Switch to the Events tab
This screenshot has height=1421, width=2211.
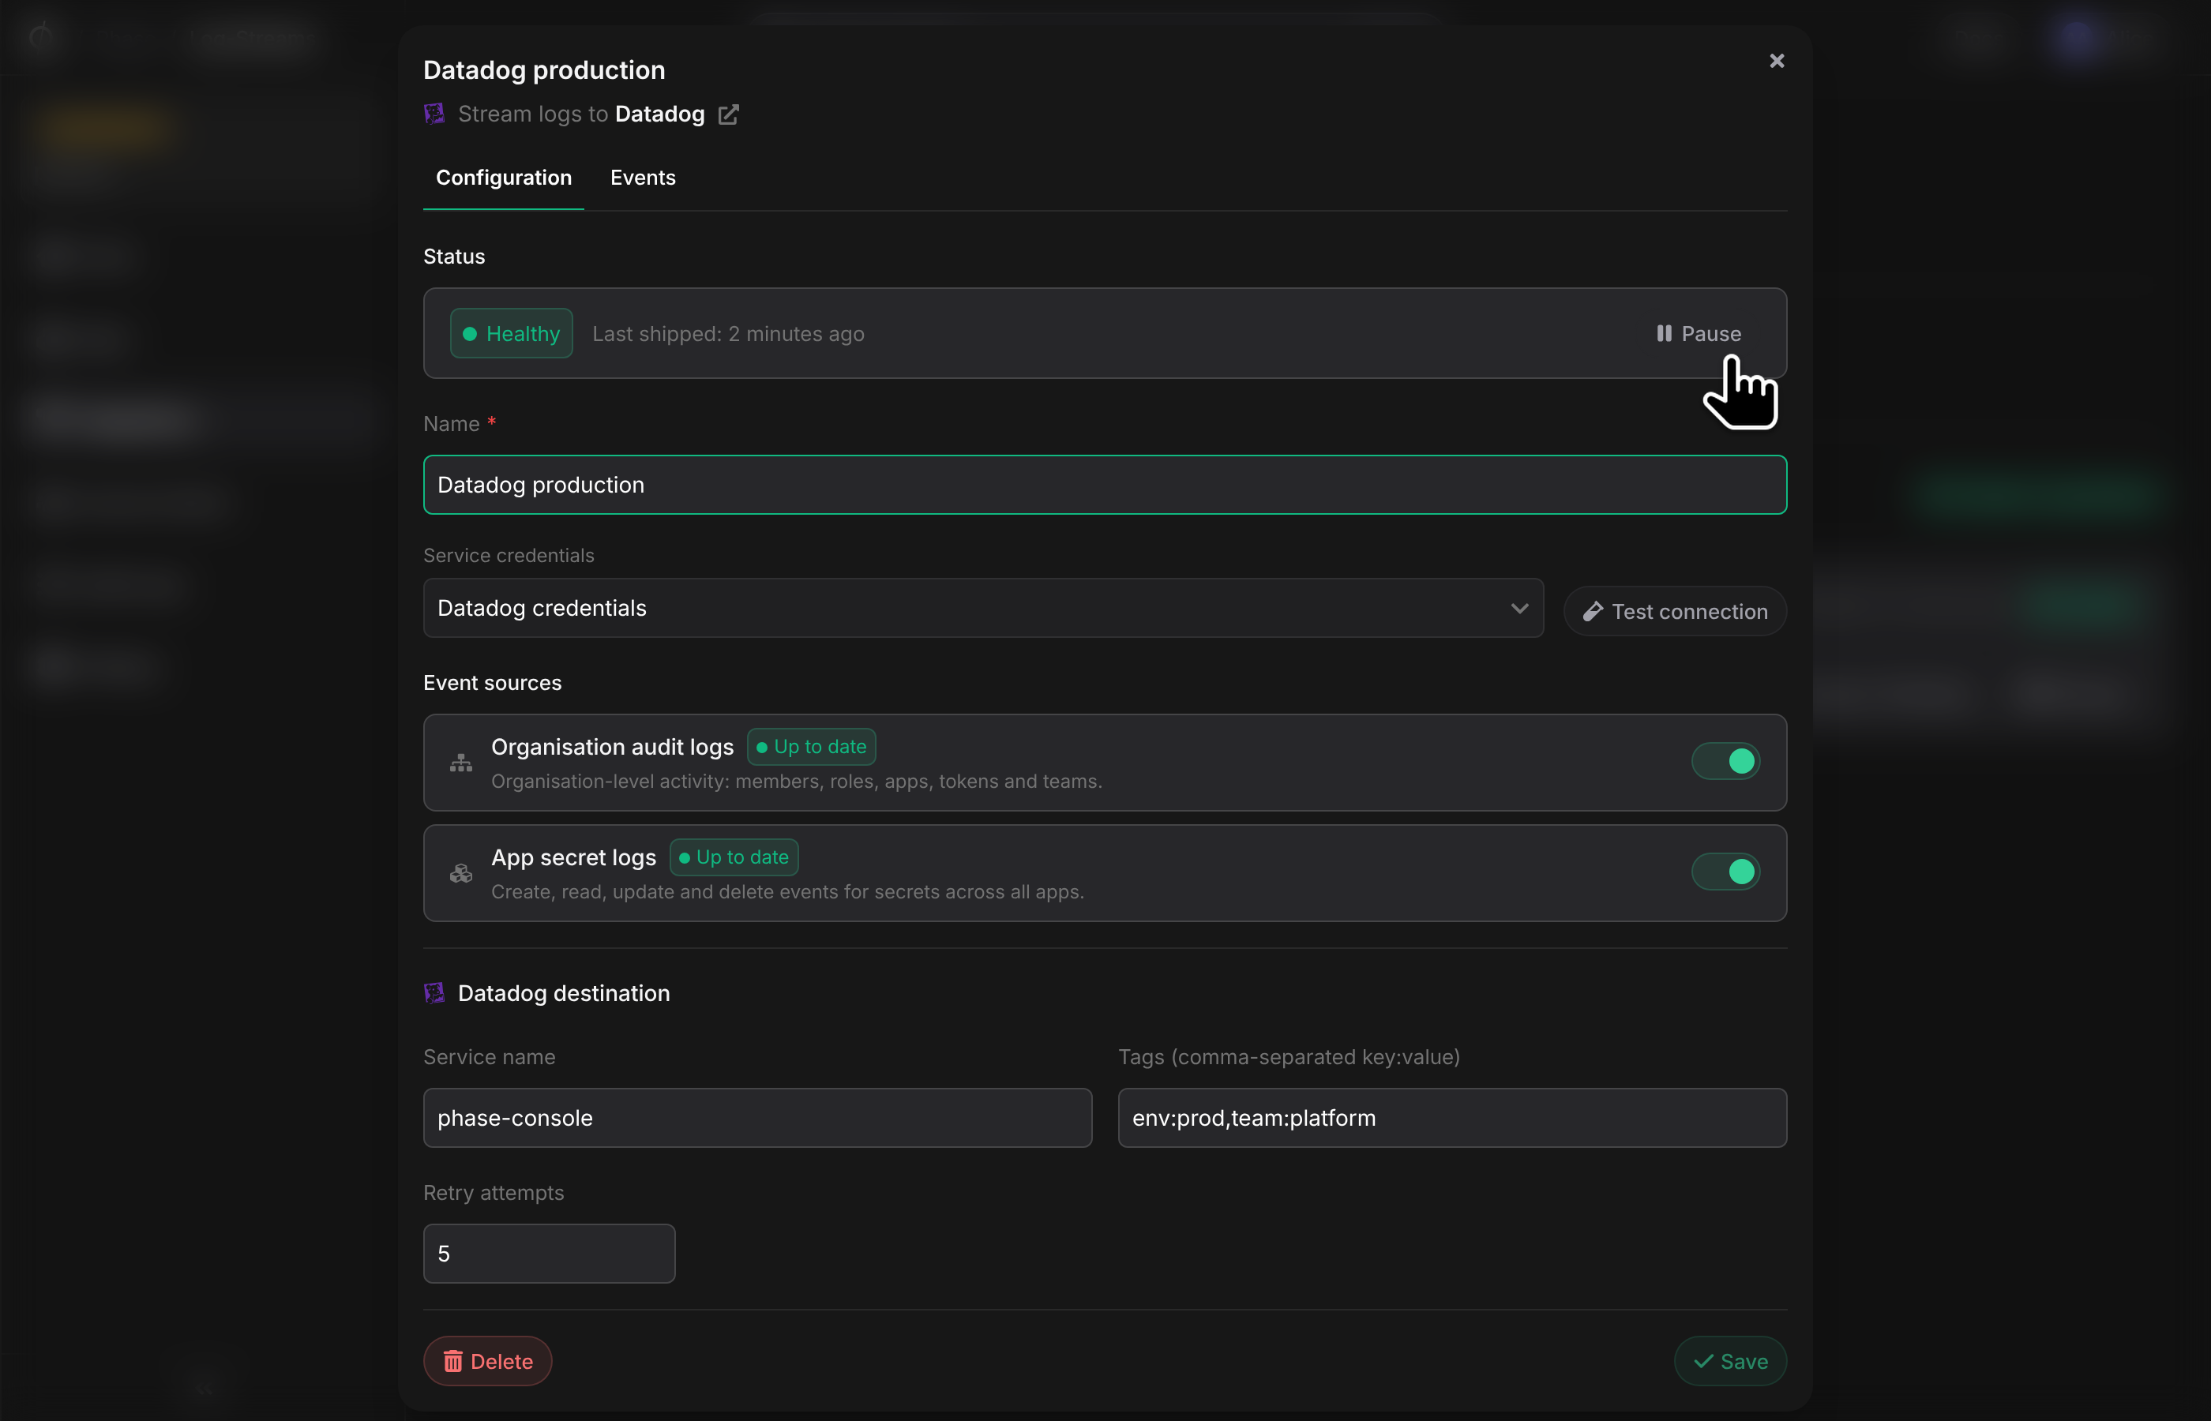(x=644, y=177)
